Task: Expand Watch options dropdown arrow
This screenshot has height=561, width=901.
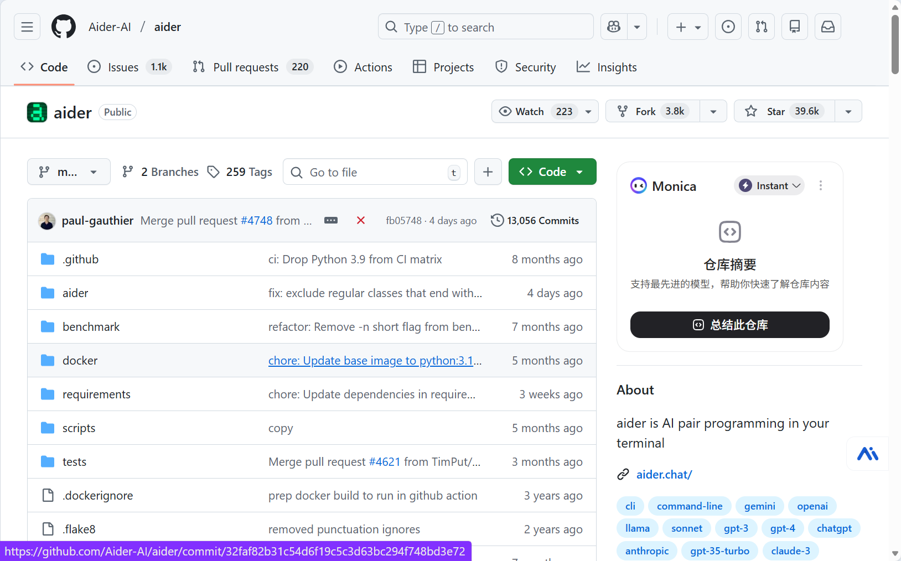Action: [x=588, y=111]
